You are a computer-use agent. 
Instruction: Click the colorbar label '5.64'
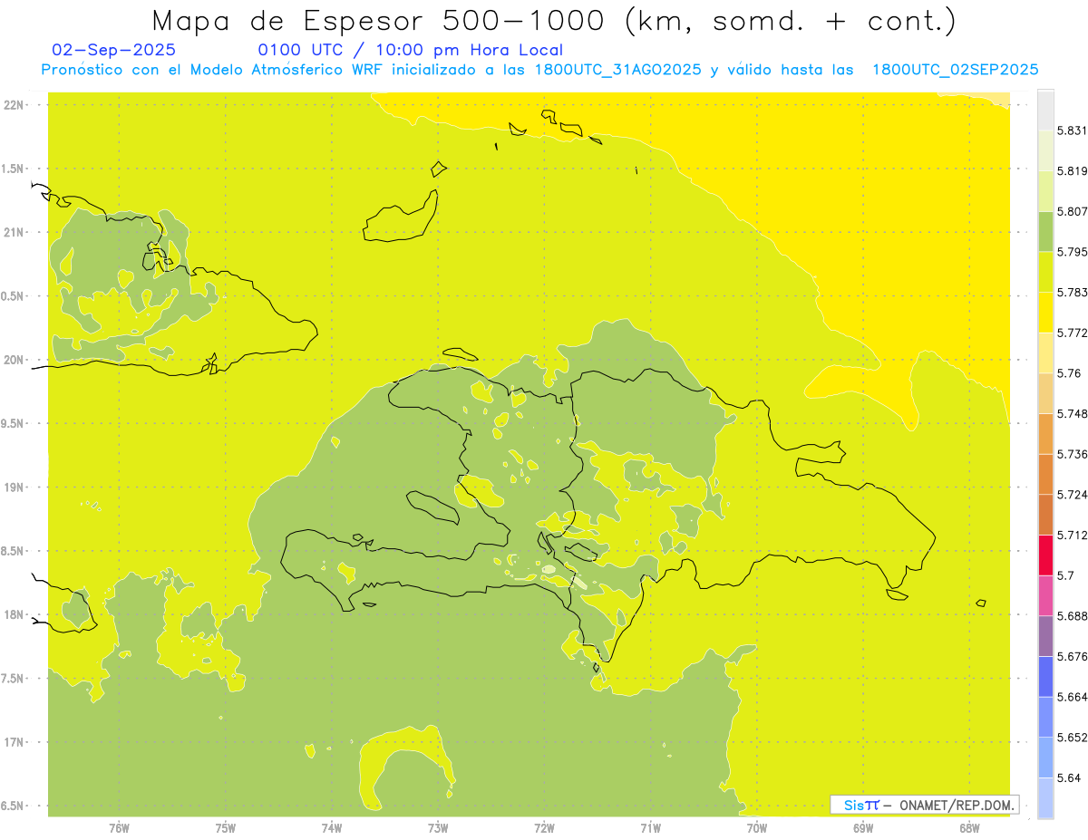coord(1069,777)
